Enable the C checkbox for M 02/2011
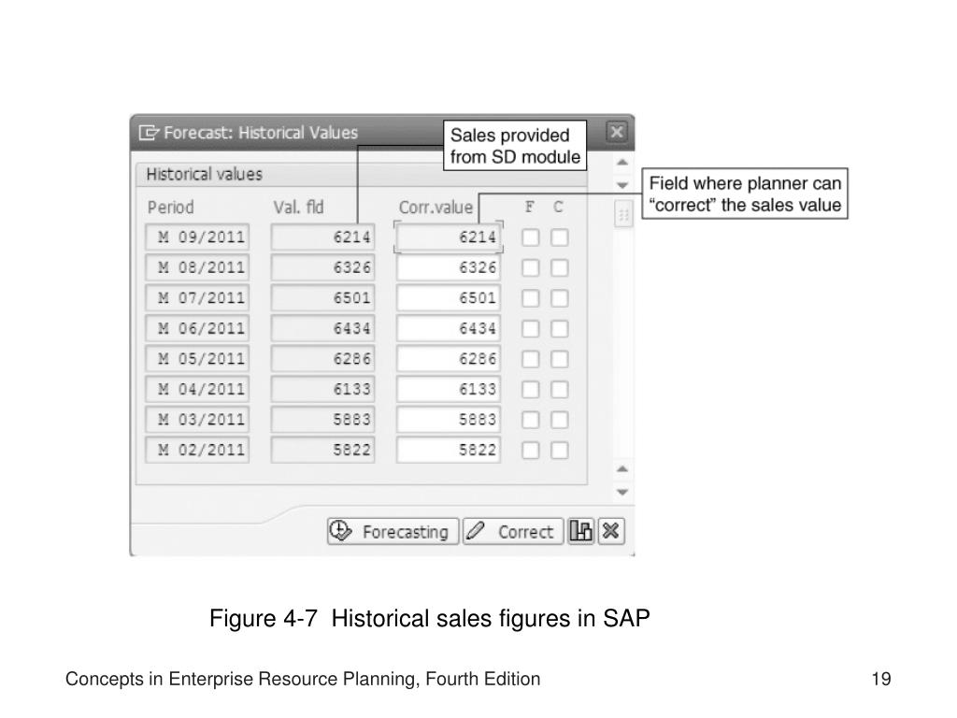 pos(559,450)
